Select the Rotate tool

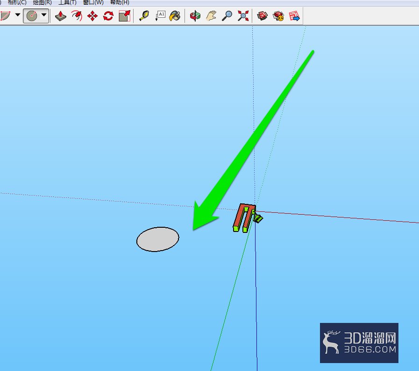108,16
